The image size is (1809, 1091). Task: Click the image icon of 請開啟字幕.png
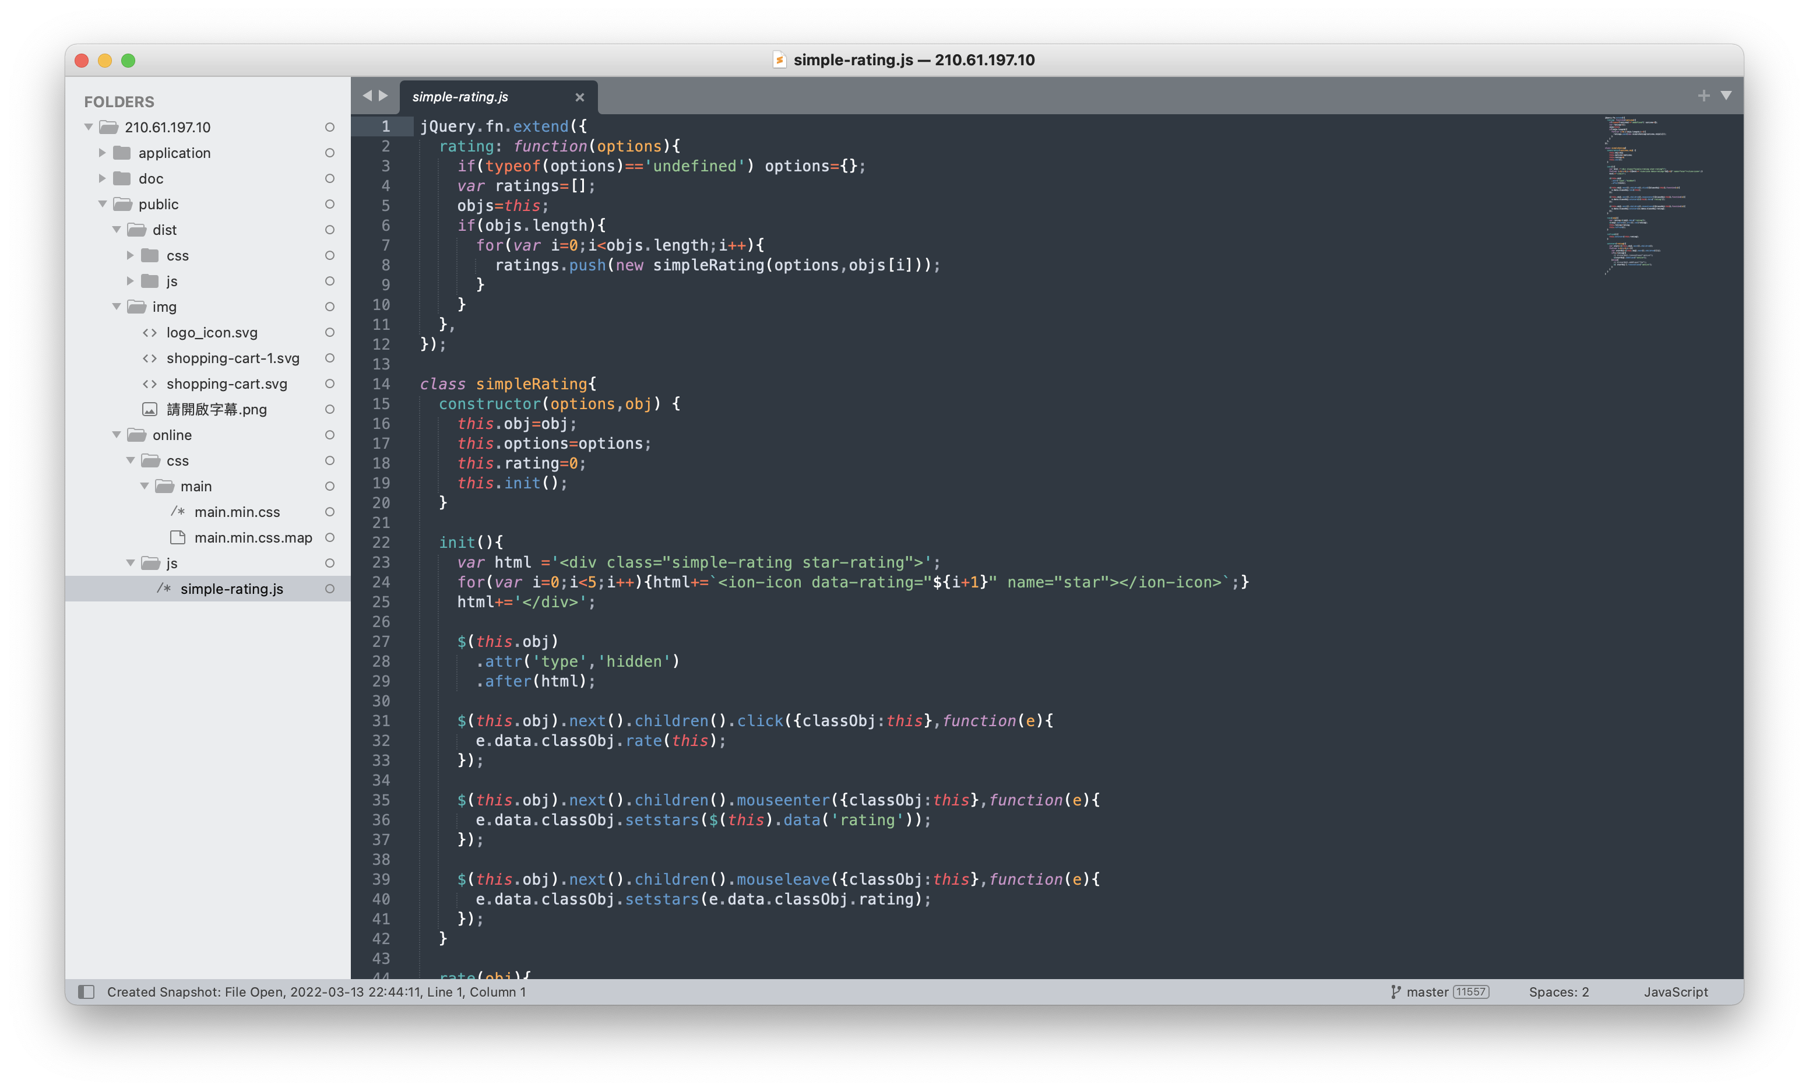coord(150,409)
